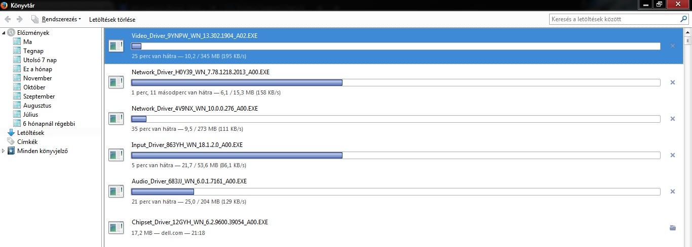Click the forward arrow in toolbar

(20, 19)
